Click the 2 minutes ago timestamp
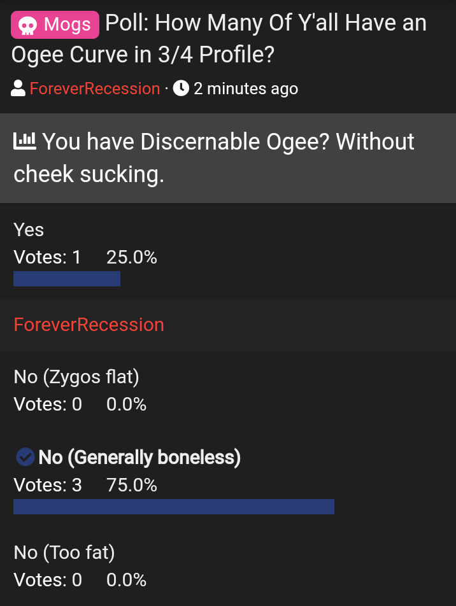 coord(245,88)
